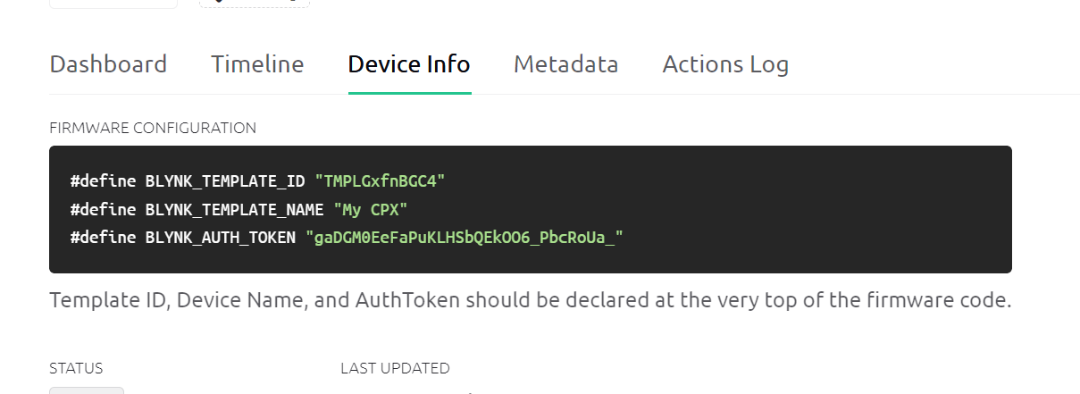Click the BLYNK_TEMPLATE_ID identifier in the code

tap(225, 181)
